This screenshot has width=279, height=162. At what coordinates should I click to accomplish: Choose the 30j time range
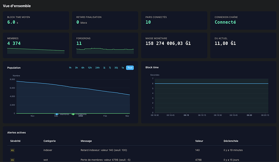tap(116, 68)
